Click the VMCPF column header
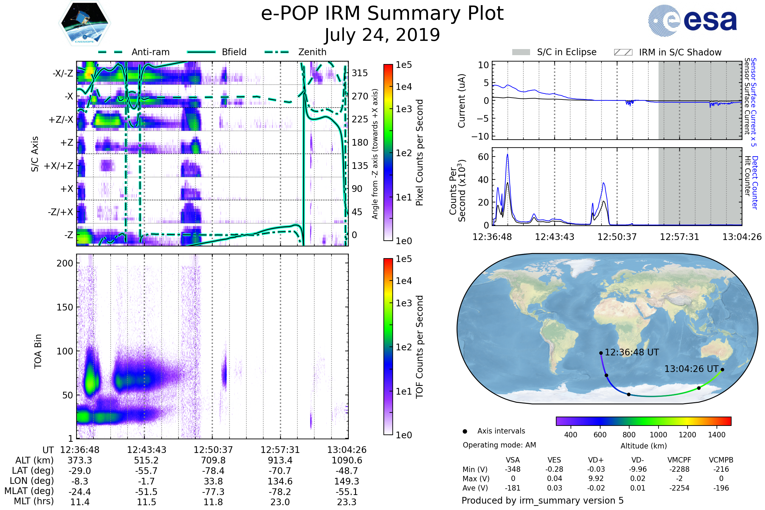Viewport: 765px width, 510px height. [x=679, y=460]
